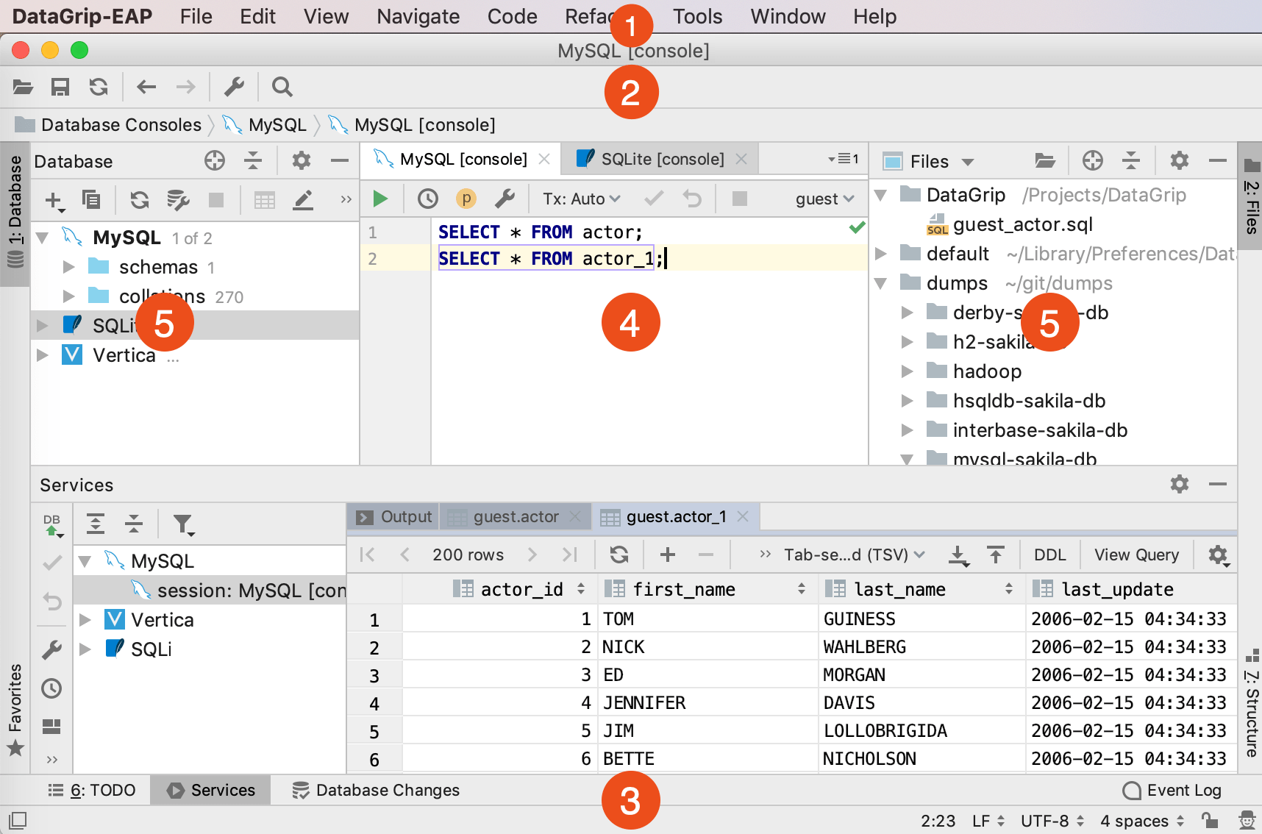Click the result settings gear icon
Viewport: 1262px width, 834px height.
coord(1219,555)
